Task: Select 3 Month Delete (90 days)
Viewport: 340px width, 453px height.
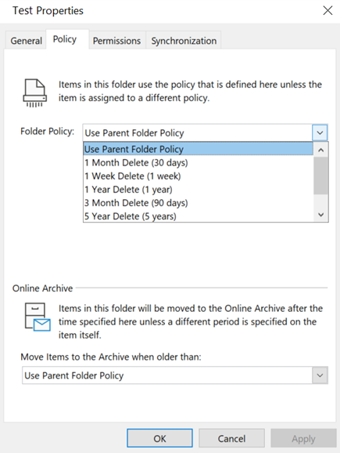Action: click(x=198, y=203)
